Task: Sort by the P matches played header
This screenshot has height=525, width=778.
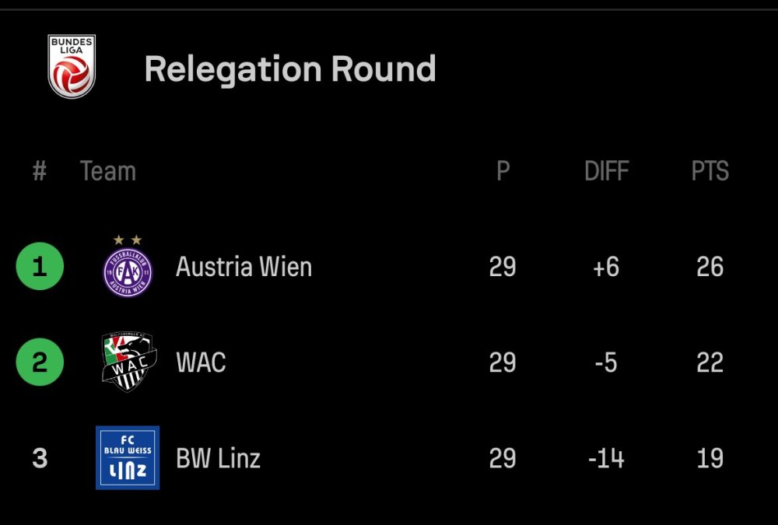Action: [x=503, y=171]
